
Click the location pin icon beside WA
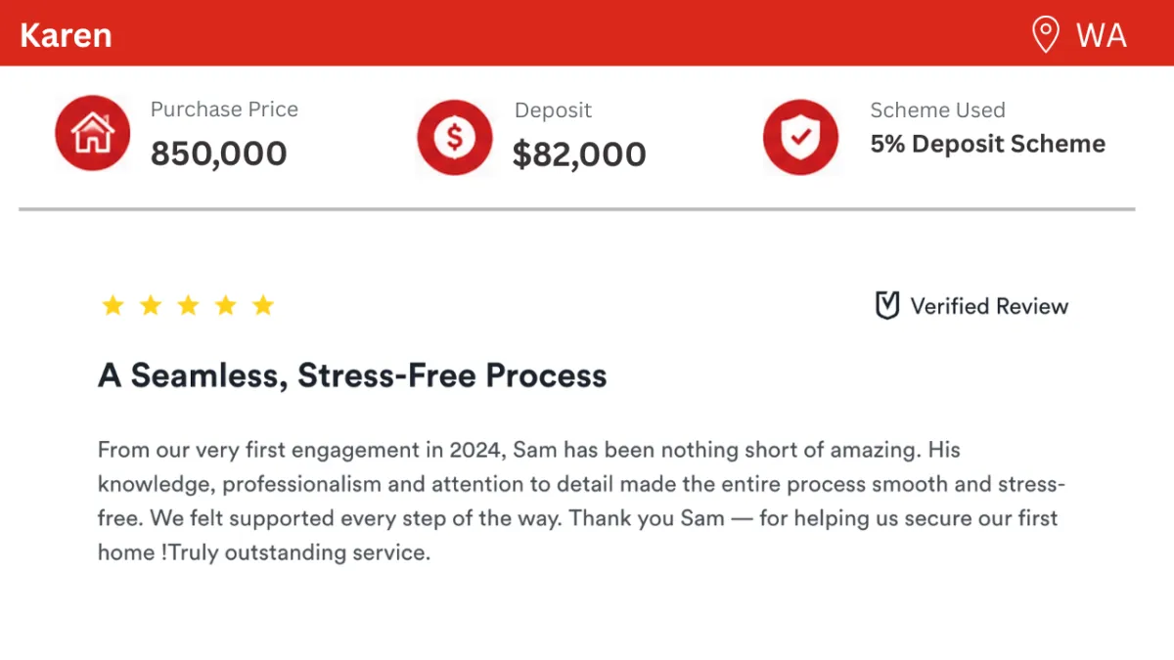pyautogui.click(x=1046, y=35)
